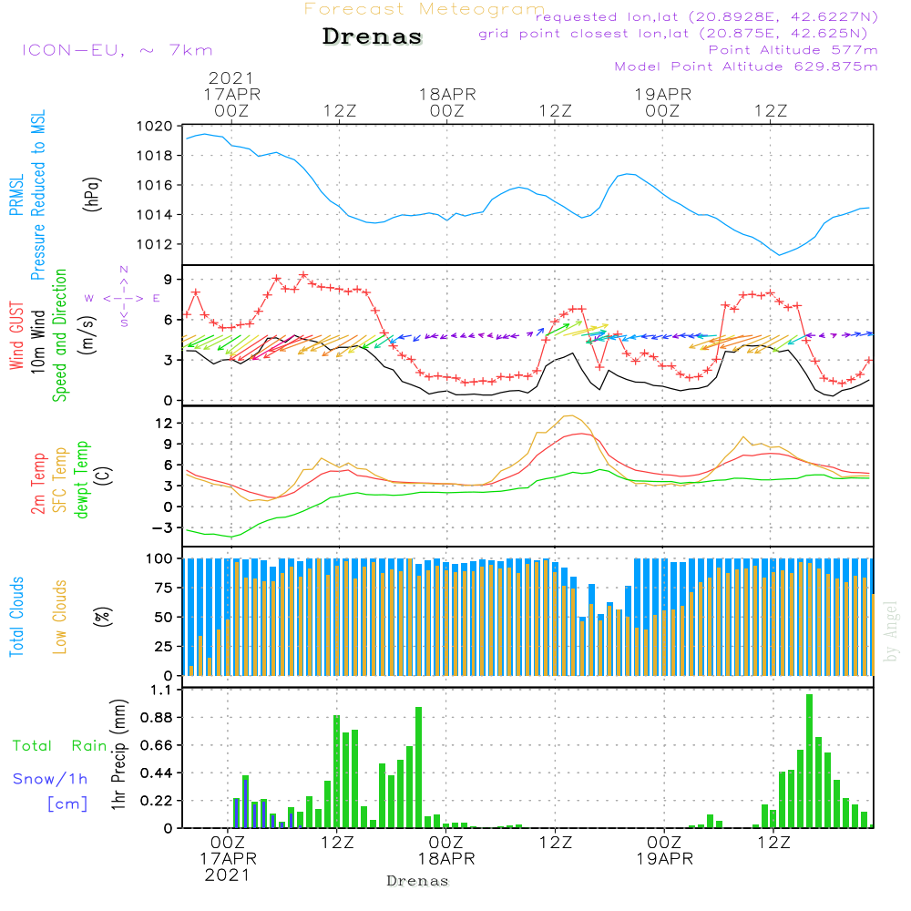Screen dimensions: 911x911
Task: Click the '12' temperature axis value
Action: click(x=164, y=423)
